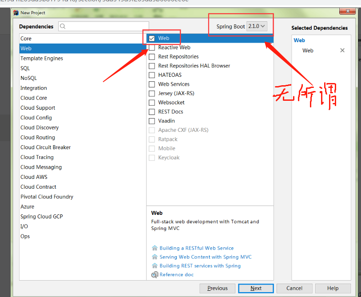
Task: Check the Vaadin dependency checkbox
Action: click(152, 121)
